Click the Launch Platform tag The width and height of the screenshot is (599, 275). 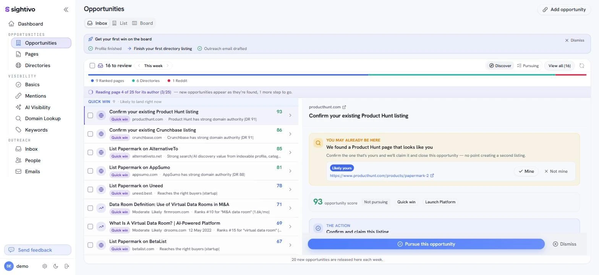coord(440,202)
